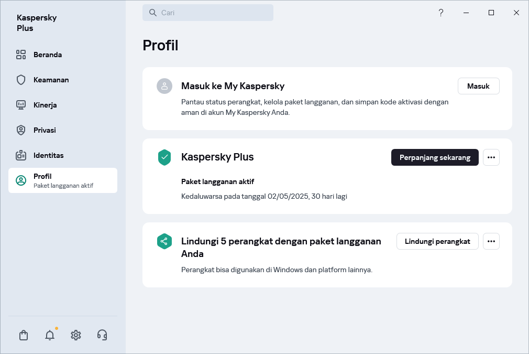Open the ellipsis menu next to Perpanjang sekarang
529x354 pixels.
(491, 157)
